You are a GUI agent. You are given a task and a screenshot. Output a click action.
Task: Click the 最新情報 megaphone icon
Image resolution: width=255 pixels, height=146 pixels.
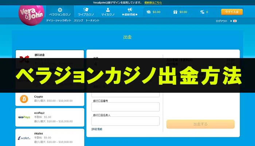point(130,10)
